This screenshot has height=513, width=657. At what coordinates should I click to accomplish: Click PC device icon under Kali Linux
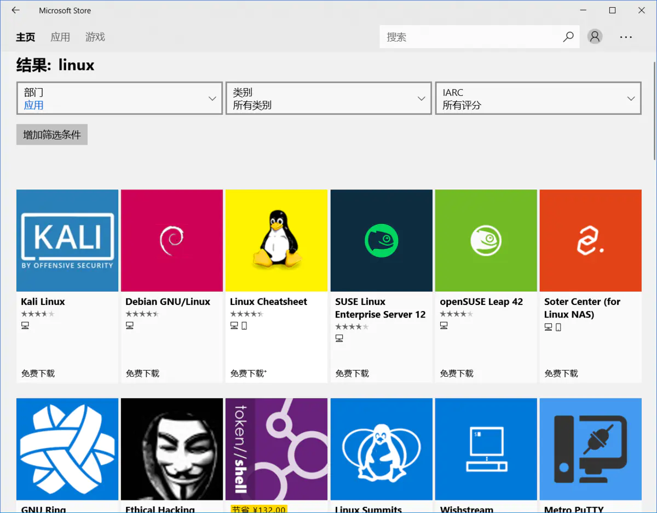pos(25,325)
